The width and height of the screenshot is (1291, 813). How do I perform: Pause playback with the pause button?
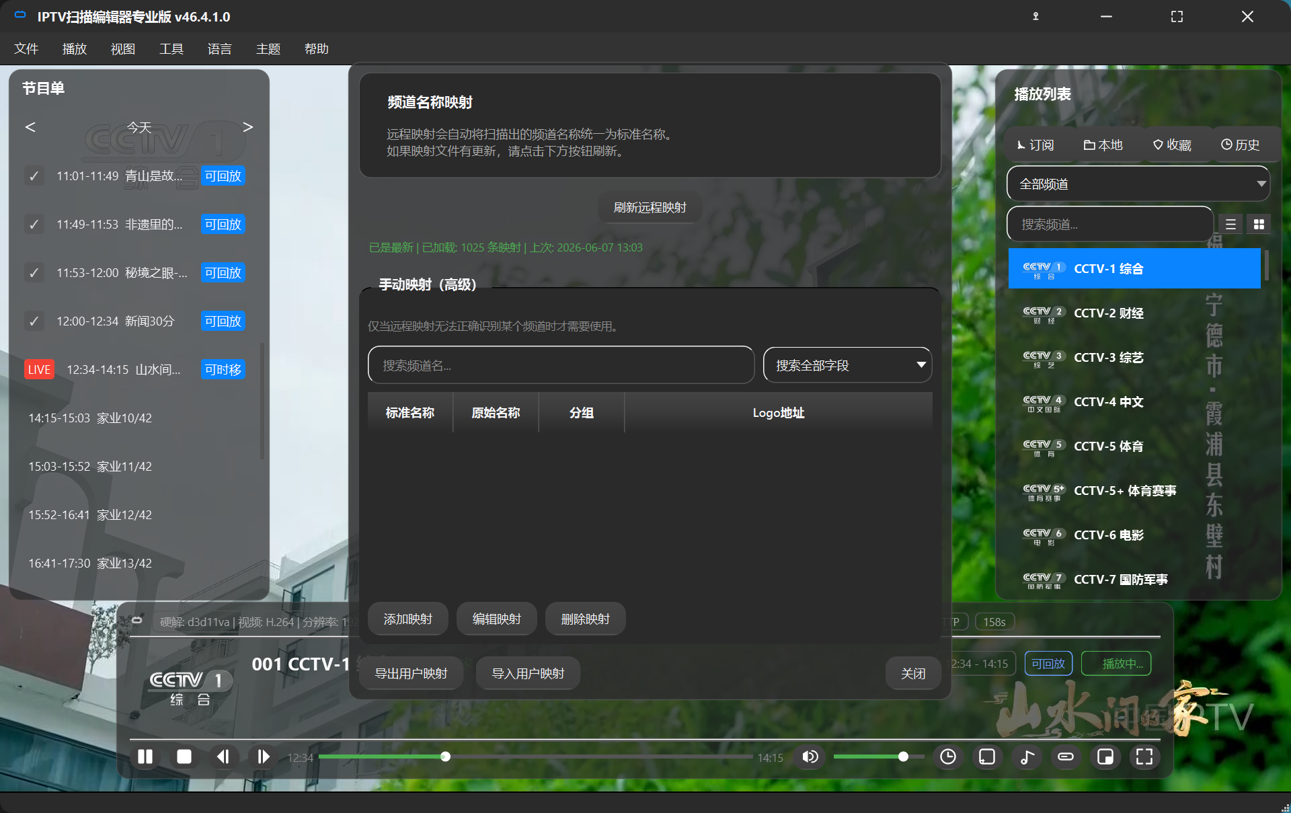pyautogui.click(x=145, y=757)
